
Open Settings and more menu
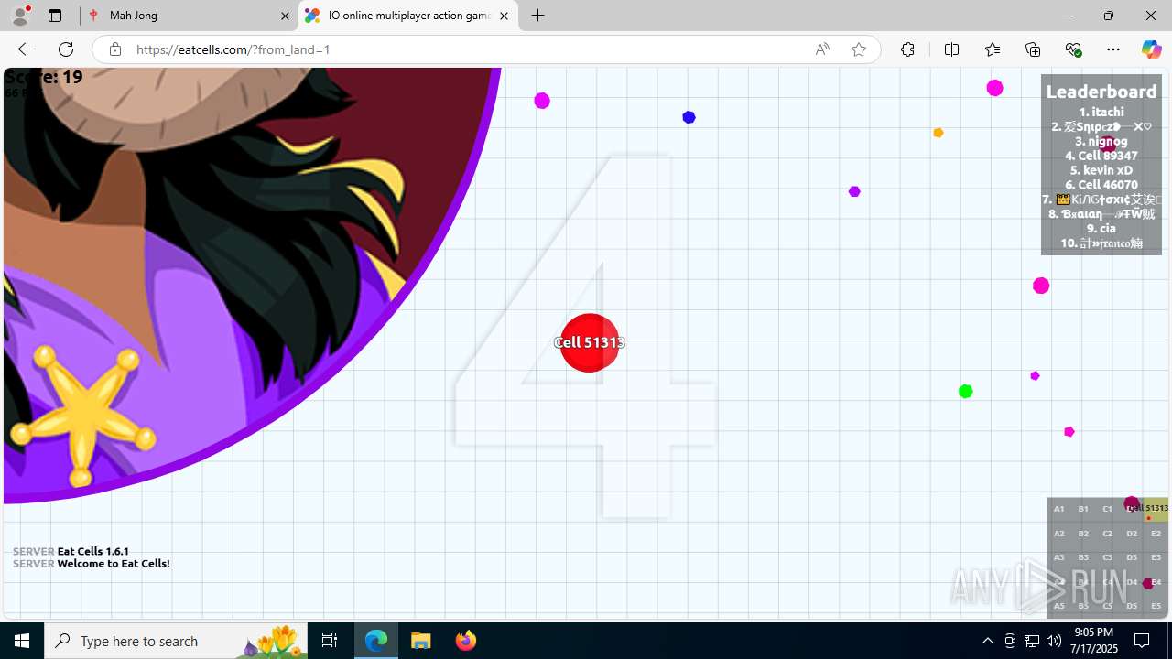1113,49
